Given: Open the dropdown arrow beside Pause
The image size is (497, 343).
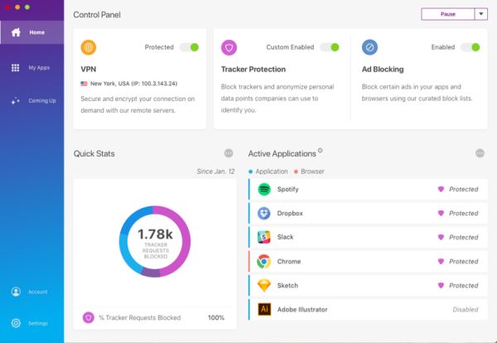Looking at the screenshot, I should coord(480,14).
